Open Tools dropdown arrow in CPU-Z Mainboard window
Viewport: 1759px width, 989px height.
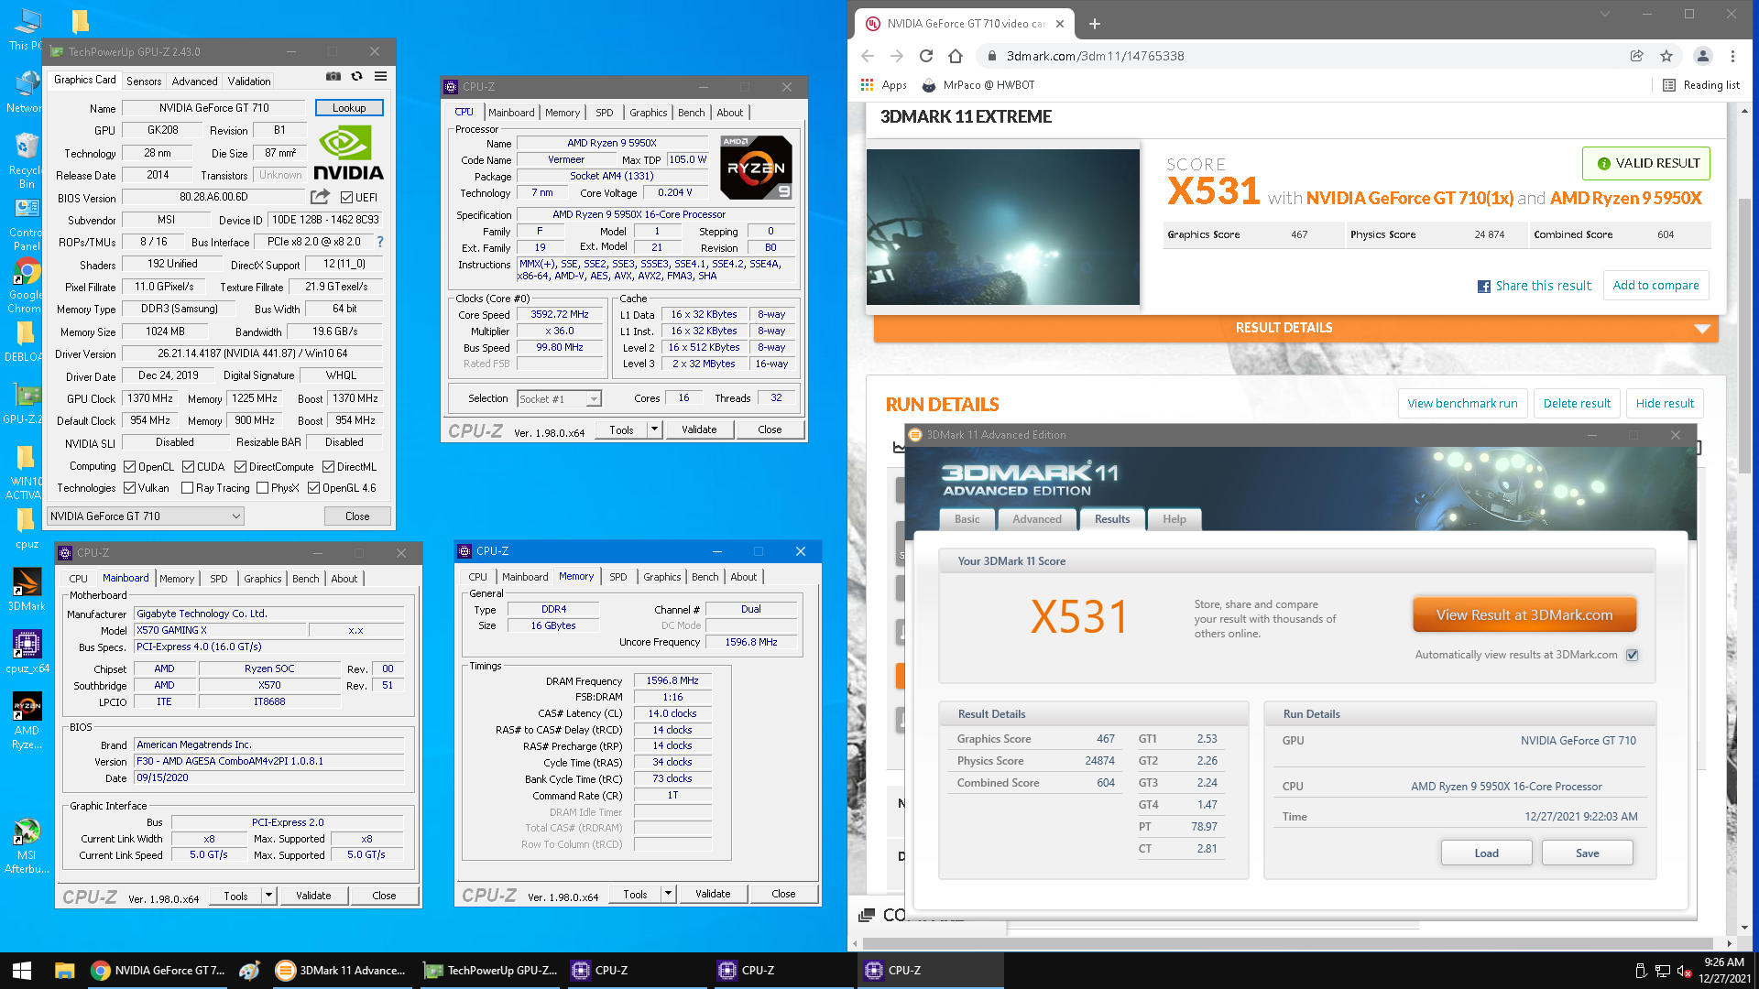point(268,896)
